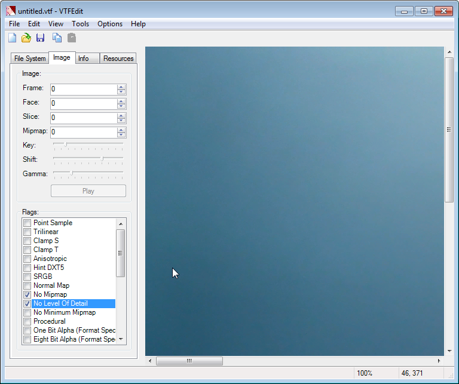Click the New file toolbar icon
Screen dimensions: 459x384
point(13,38)
